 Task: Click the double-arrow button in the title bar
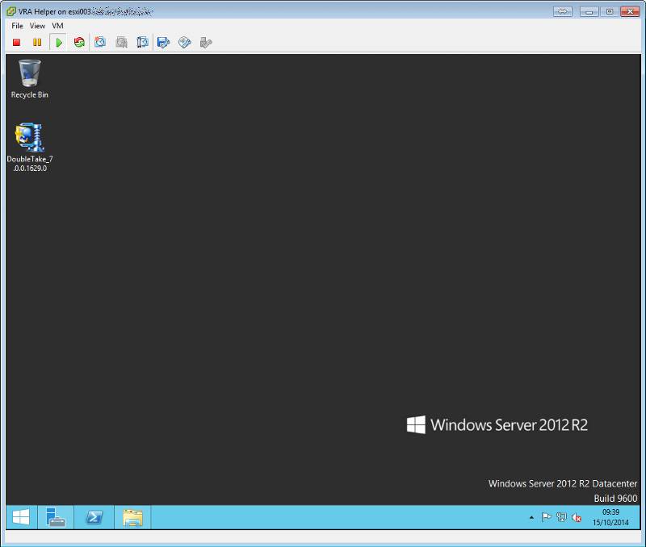[563, 11]
